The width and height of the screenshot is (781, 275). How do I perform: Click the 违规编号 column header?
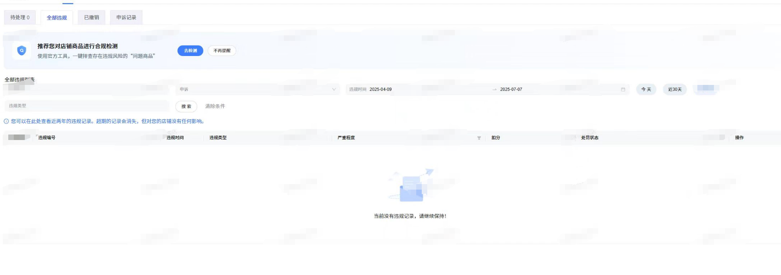coord(46,137)
